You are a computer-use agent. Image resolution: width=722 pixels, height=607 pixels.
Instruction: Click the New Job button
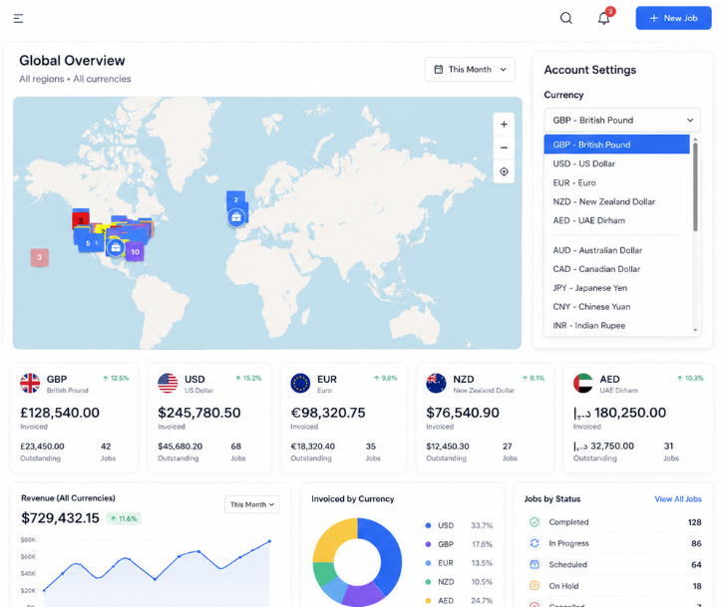(x=673, y=18)
